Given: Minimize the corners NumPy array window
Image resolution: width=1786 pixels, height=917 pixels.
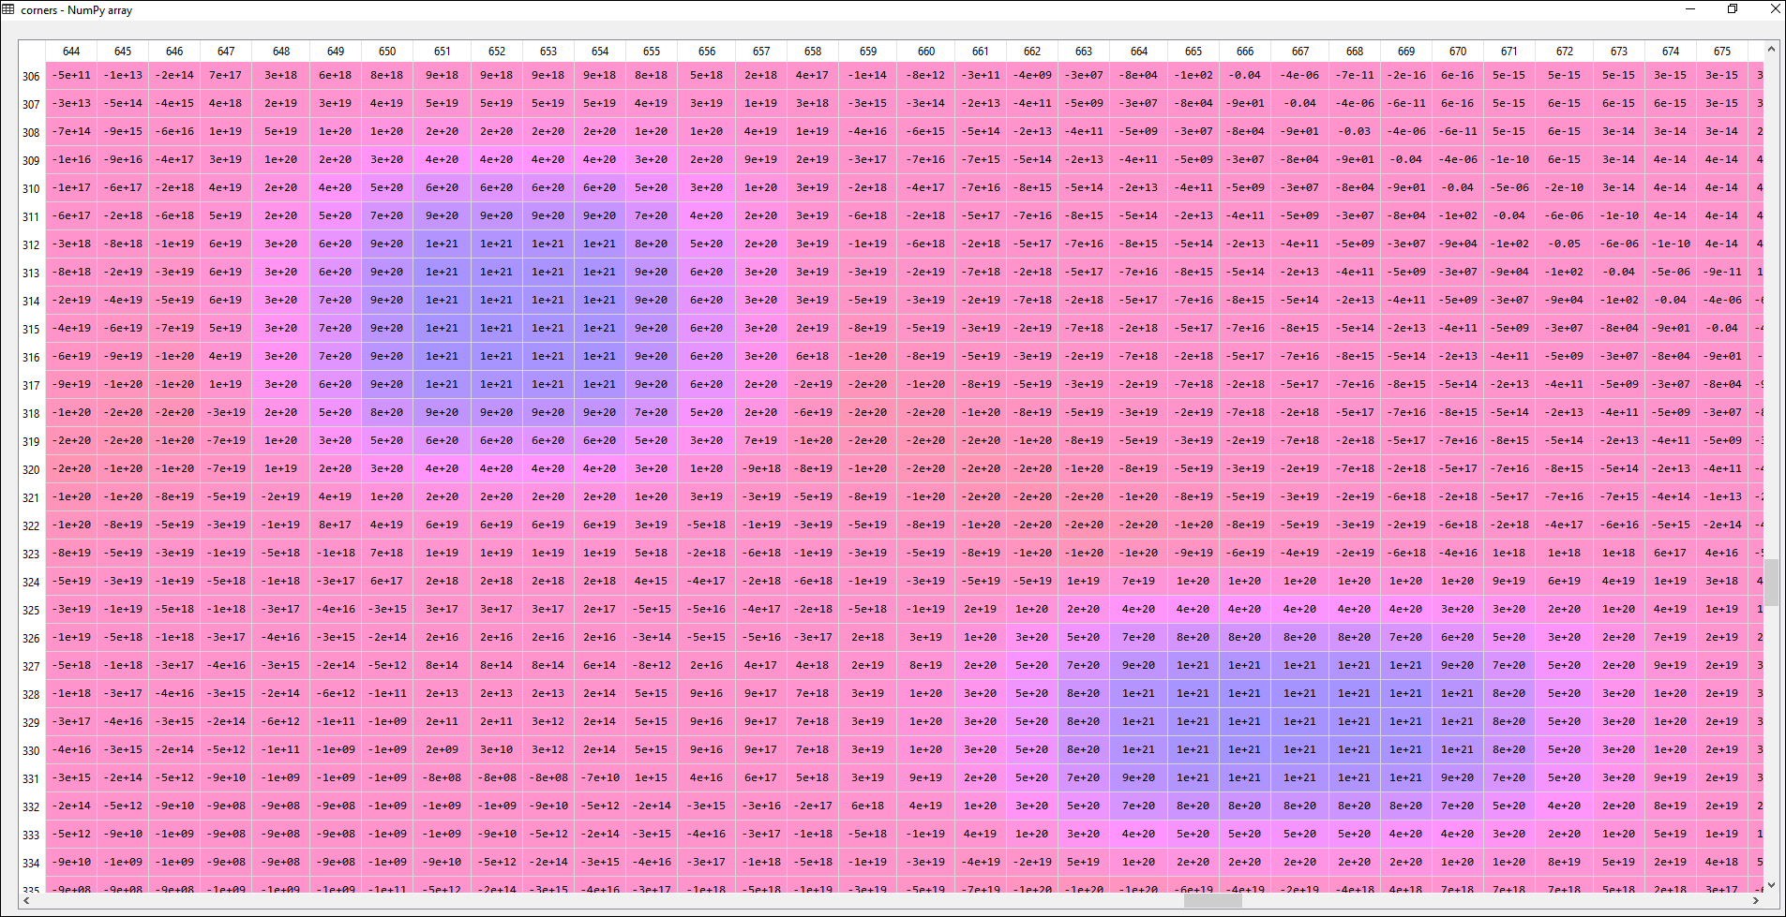Looking at the screenshot, I should pos(1690,9).
